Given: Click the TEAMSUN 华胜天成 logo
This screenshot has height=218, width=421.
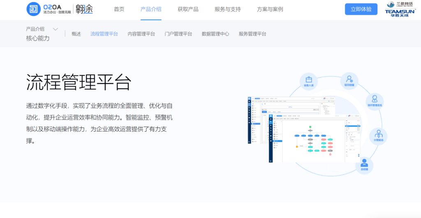Looking at the screenshot, I should coord(400,13).
